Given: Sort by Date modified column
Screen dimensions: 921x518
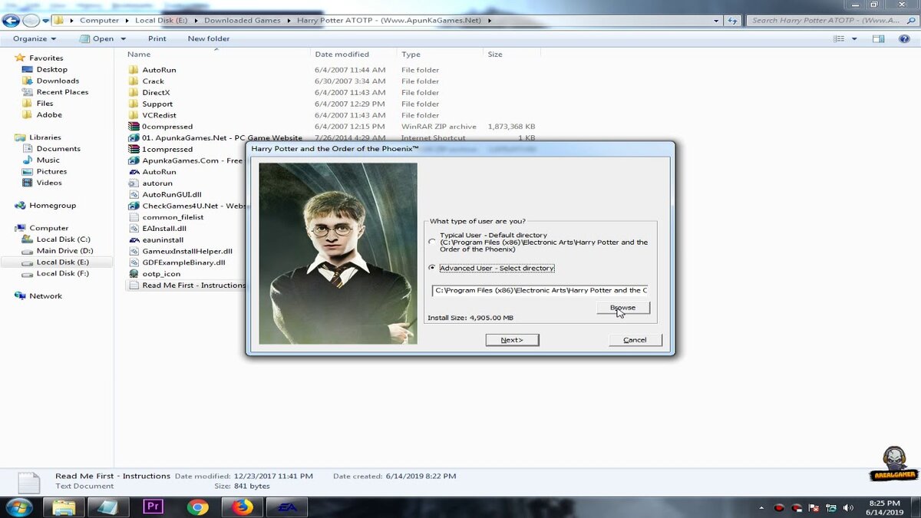Looking at the screenshot, I should [342, 54].
